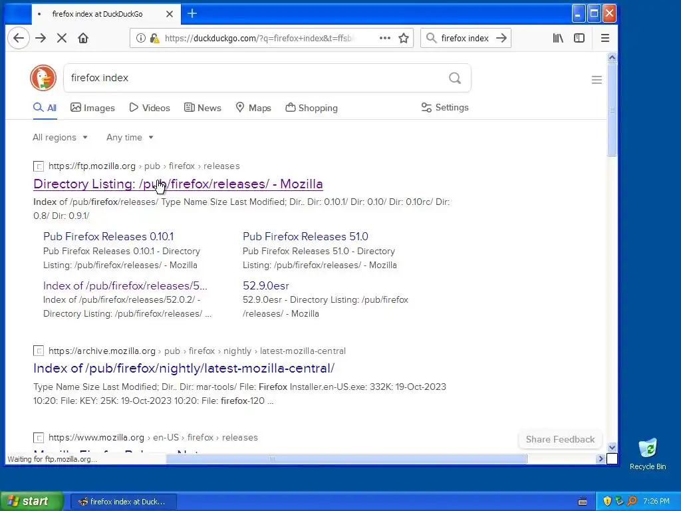Viewport: 681px width, 511px height.
Task: Click the magnifier tray icon near the clock
Action: pos(632,501)
